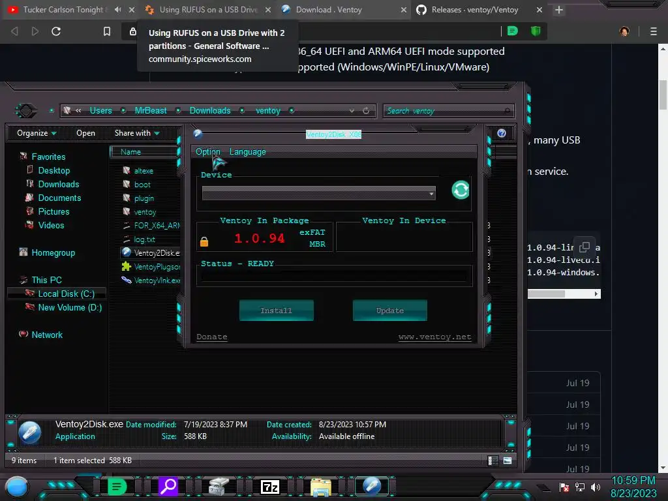Click the green shield browser icon
Viewport: 668px width, 501px height.
[x=536, y=31]
